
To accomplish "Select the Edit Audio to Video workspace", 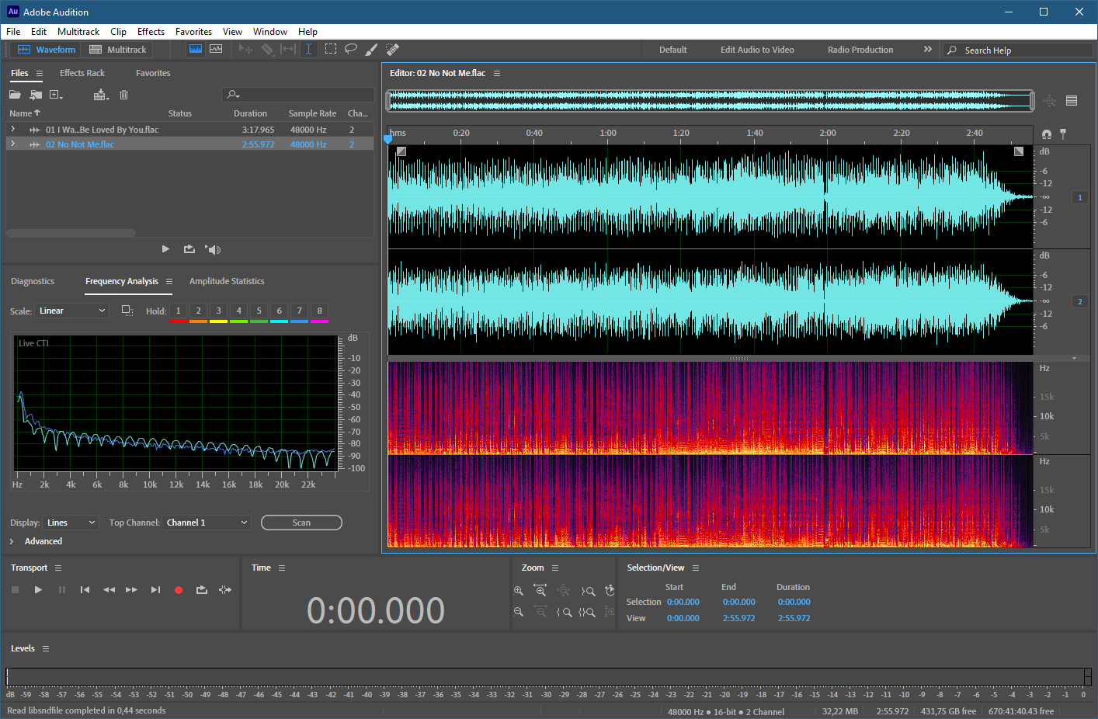I will (x=757, y=50).
